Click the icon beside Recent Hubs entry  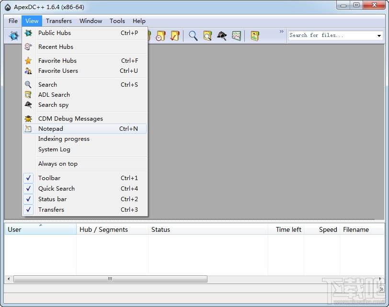pos(28,46)
